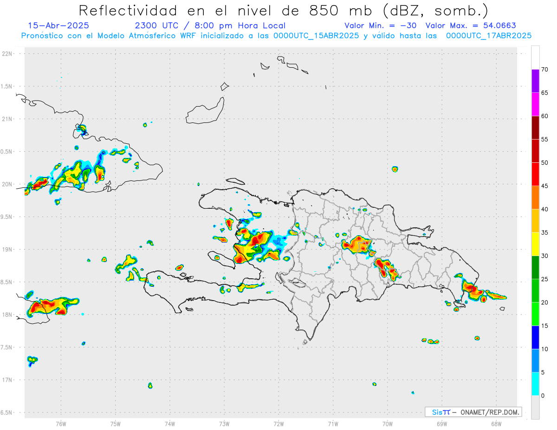Click the colorbar value label '55'
Screen dimensions: 557x430
544,140
